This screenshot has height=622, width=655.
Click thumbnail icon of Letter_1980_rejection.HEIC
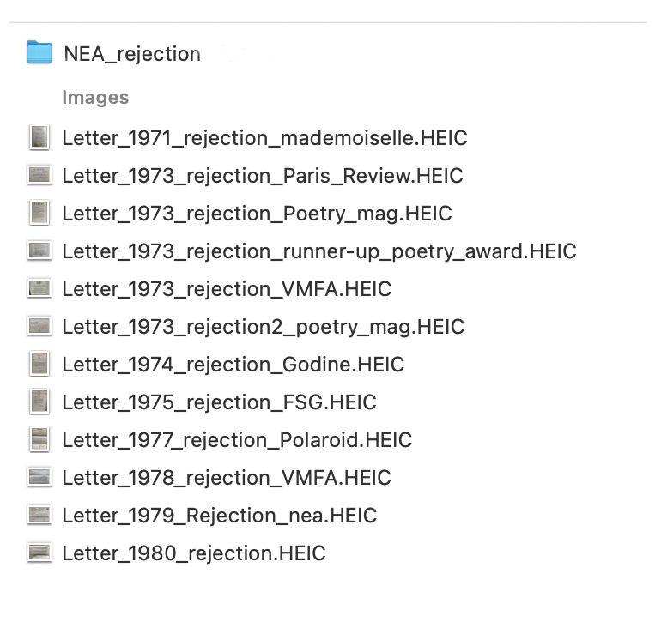point(39,553)
